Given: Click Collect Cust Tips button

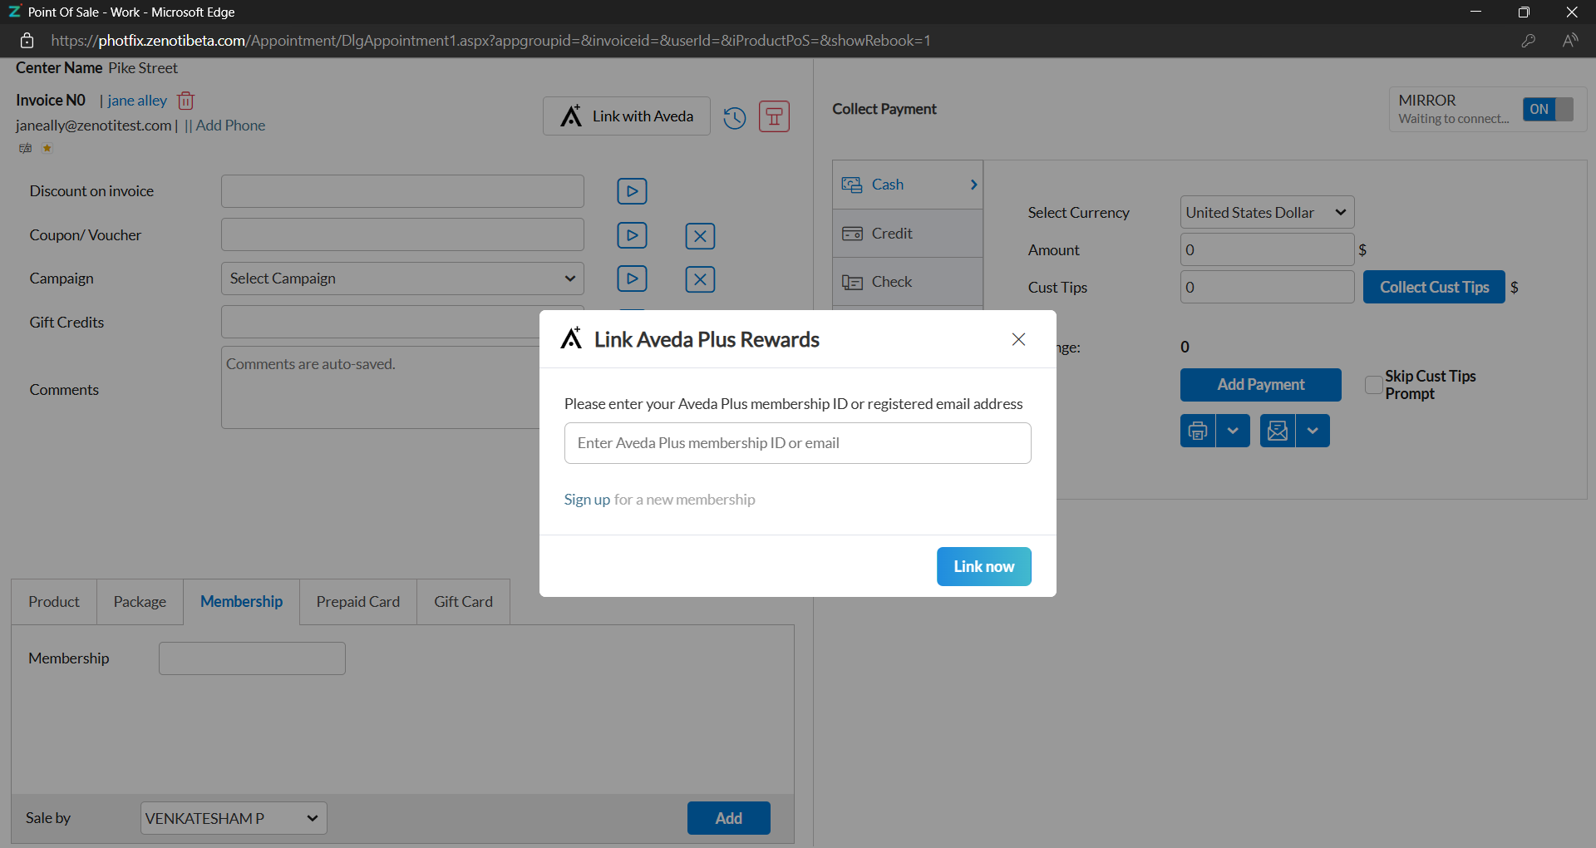Looking at the screenshot, I should click(1434, 287).
